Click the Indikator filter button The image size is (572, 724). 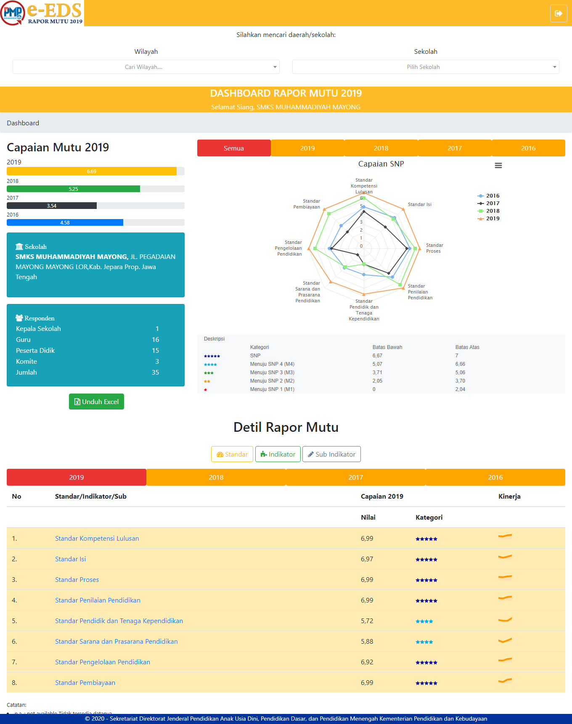278,454
